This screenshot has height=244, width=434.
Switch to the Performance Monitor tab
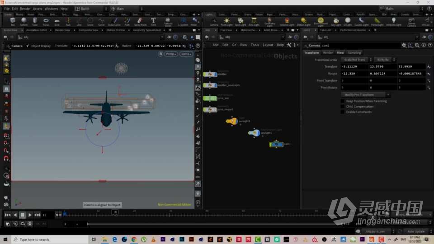353,30
